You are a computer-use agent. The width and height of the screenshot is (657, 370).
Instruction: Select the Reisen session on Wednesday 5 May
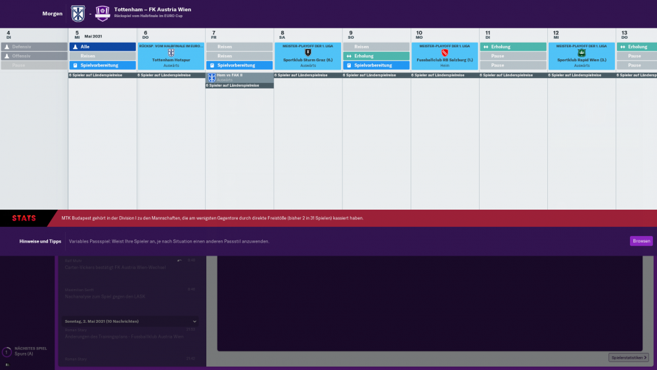[x=102, y=56]
